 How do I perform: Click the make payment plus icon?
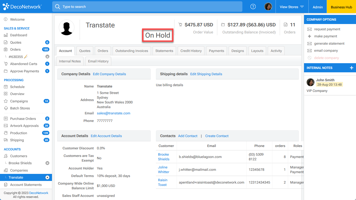[x=310, y=36]
